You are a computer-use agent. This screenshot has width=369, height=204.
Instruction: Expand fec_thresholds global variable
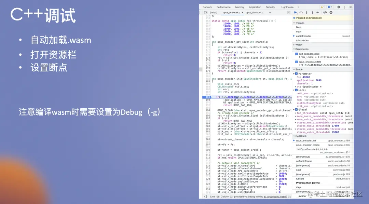tap(296, 113)
